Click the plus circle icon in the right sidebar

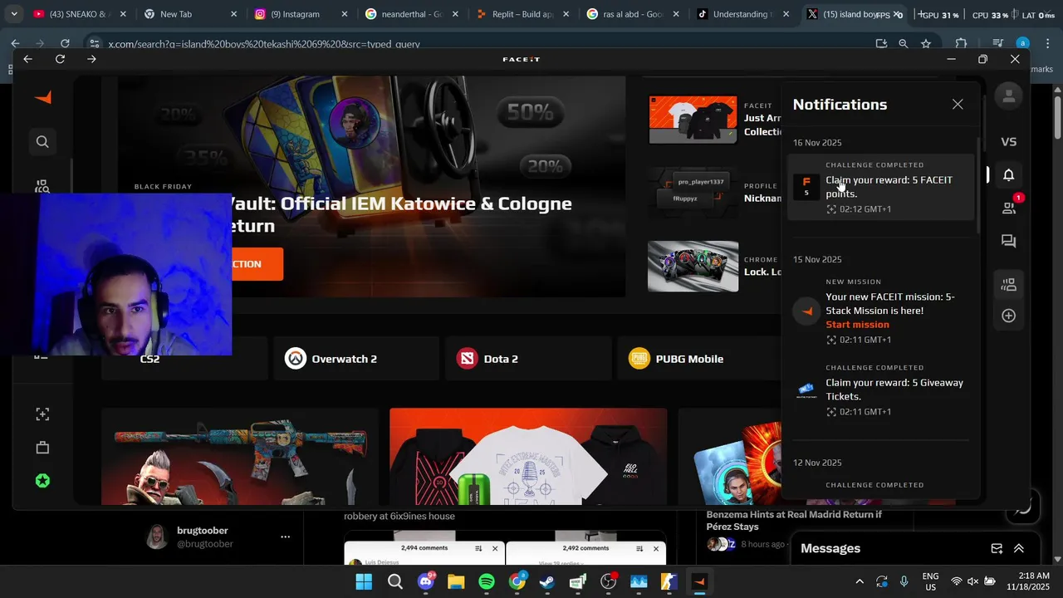[1009, 316]
